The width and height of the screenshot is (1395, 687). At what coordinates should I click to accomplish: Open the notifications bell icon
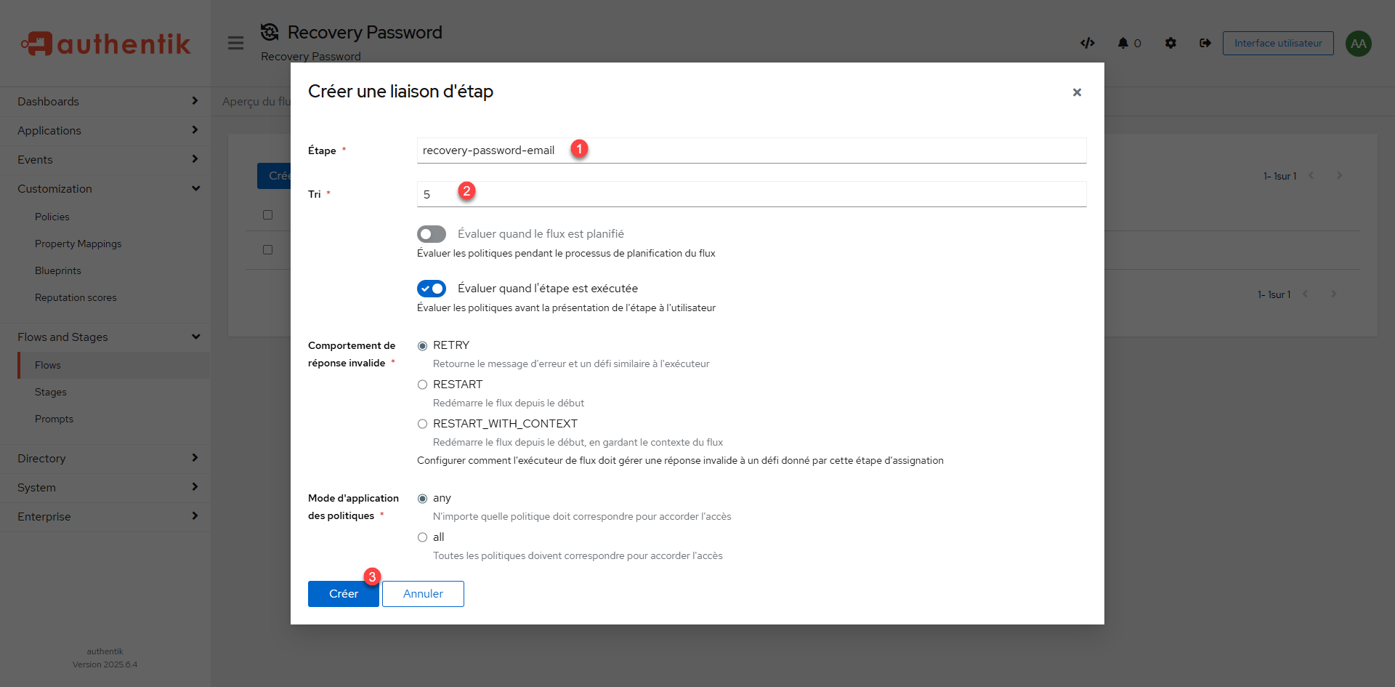[x=1123, y=43]
